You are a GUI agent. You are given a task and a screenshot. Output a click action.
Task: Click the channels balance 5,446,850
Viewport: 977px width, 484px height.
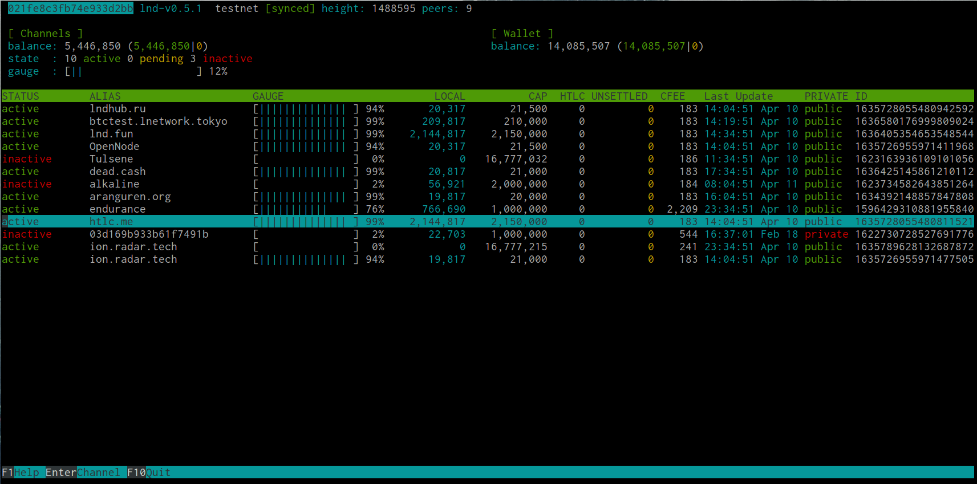coord(92,46)
